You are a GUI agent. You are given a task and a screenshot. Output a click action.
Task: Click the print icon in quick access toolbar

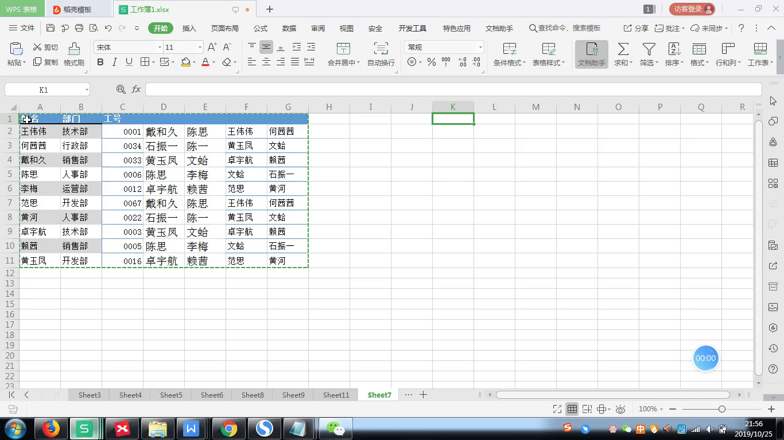(79, 28)
